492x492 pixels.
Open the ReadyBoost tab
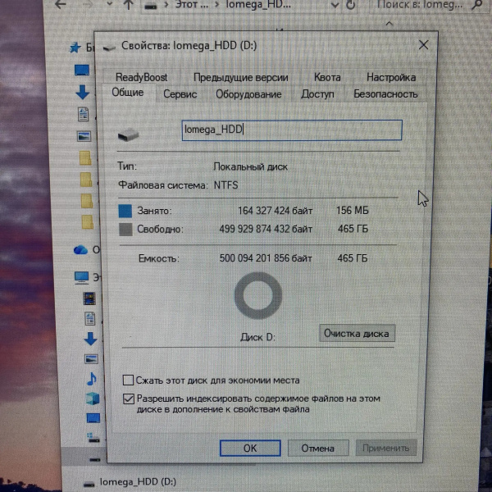(142, 77)
